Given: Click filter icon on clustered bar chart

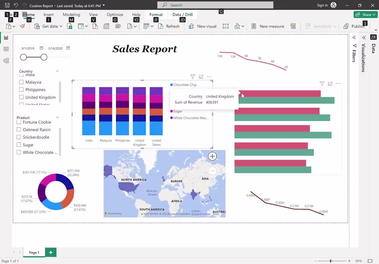Looking at the screenshot, I should [322, 84].
